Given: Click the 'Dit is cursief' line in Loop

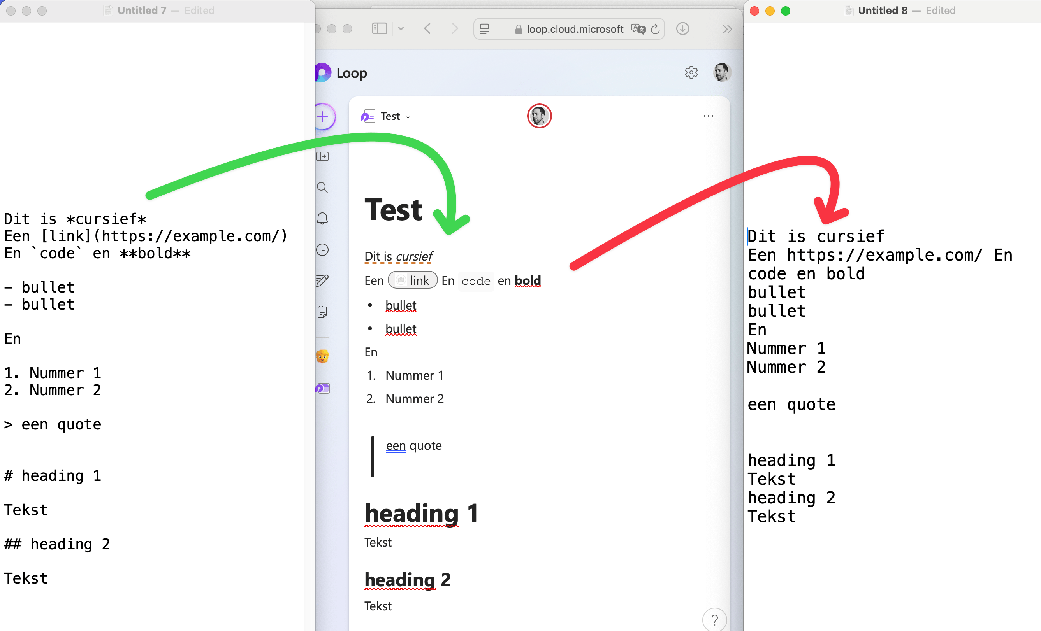Looking at the screenshot, I should 398,256.
